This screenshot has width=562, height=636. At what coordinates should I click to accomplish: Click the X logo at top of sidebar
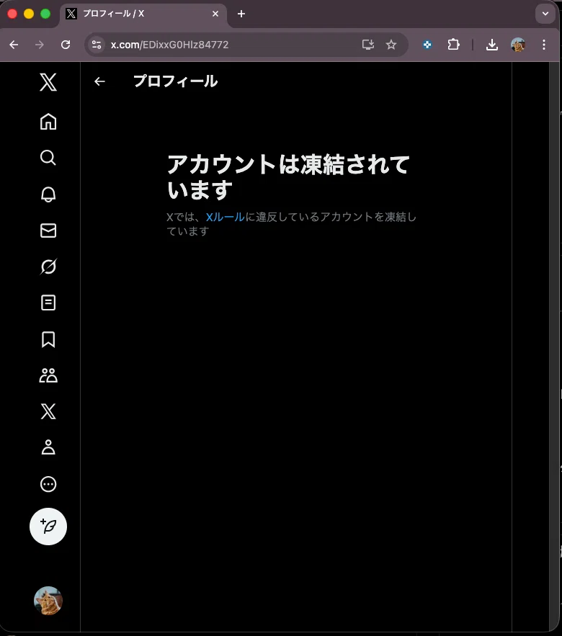[48, 82]
